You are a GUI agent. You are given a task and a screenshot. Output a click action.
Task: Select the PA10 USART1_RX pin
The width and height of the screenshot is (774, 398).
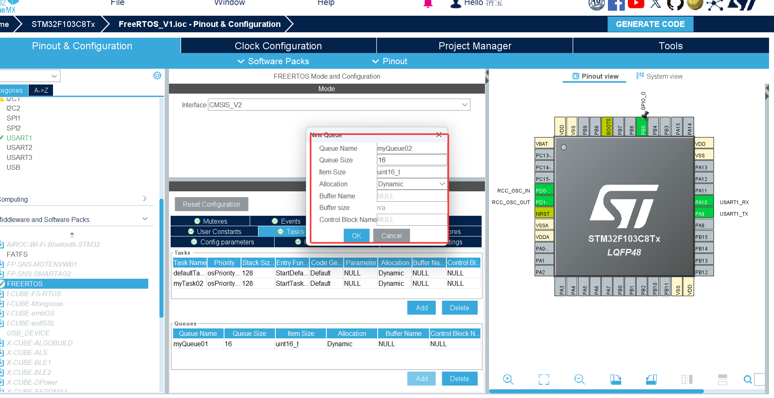point(704,202)
